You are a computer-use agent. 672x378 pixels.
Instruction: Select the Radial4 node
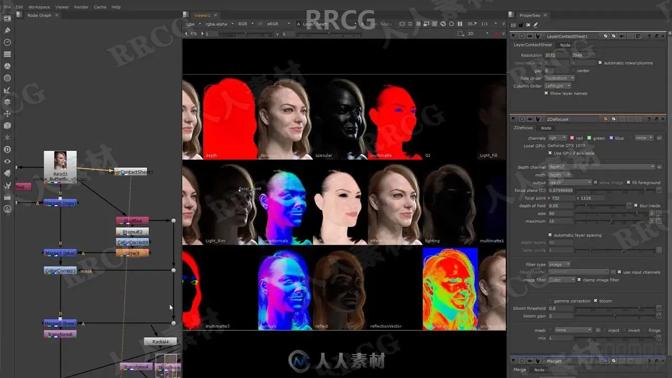(161, 342)
